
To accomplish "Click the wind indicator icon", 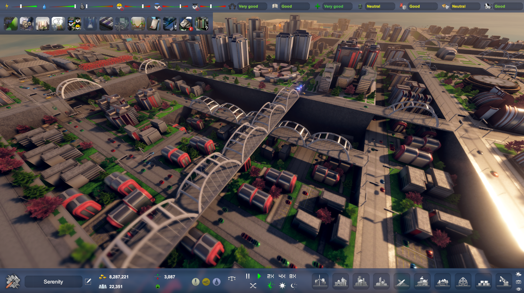I will point(206,282).
